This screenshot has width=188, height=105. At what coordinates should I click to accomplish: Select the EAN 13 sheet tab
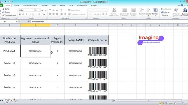point(9,101)
